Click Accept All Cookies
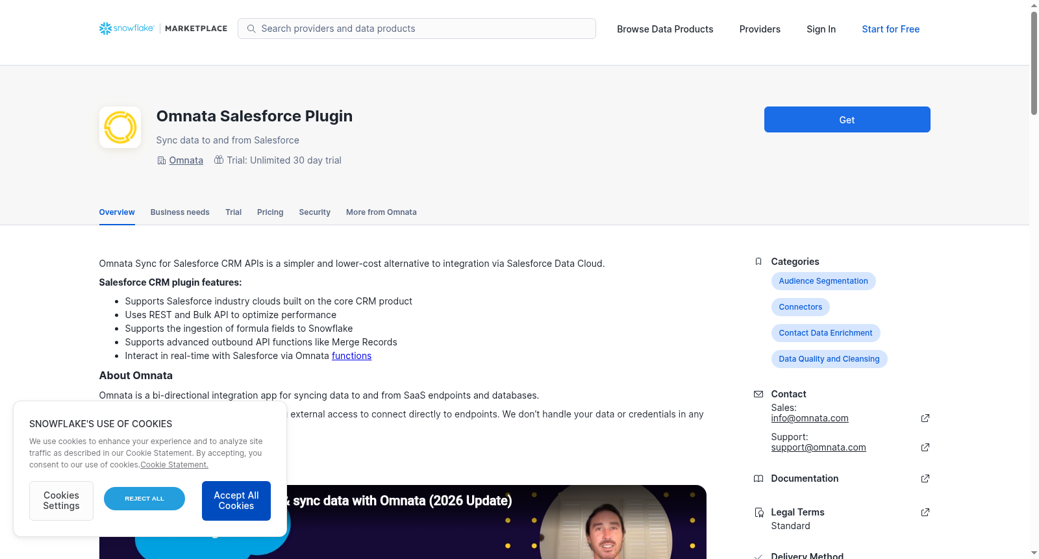The width and height of the screenshot is (1039, 559). pos(236,501)
